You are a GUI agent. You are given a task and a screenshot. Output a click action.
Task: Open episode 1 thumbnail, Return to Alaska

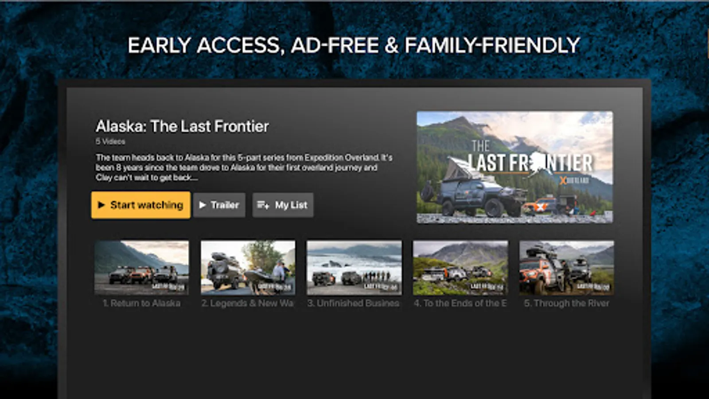[141, 268]
